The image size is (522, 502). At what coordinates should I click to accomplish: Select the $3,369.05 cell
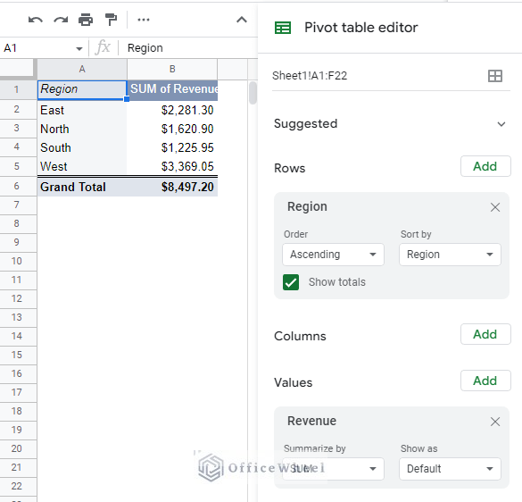(172, 166)
